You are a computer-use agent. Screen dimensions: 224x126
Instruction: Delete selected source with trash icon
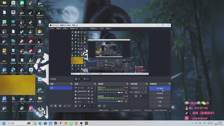(x=80, y=106)
